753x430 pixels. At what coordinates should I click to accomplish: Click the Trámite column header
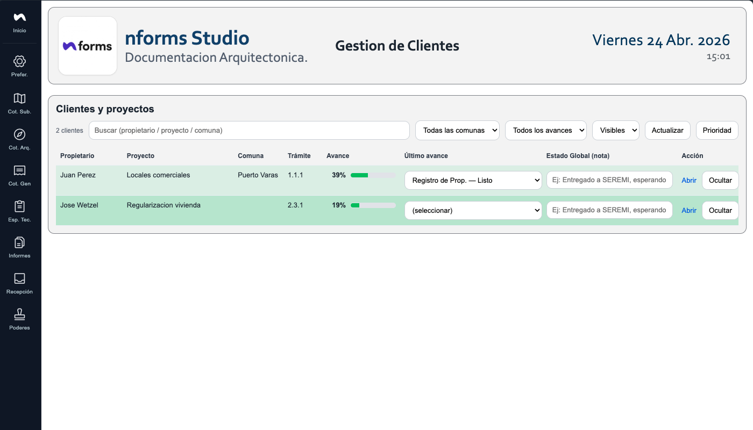coord(299,156)
